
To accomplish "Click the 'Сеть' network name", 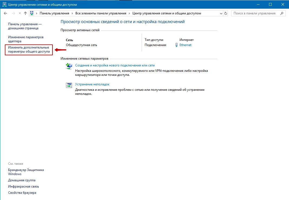I will pos(69,40).
